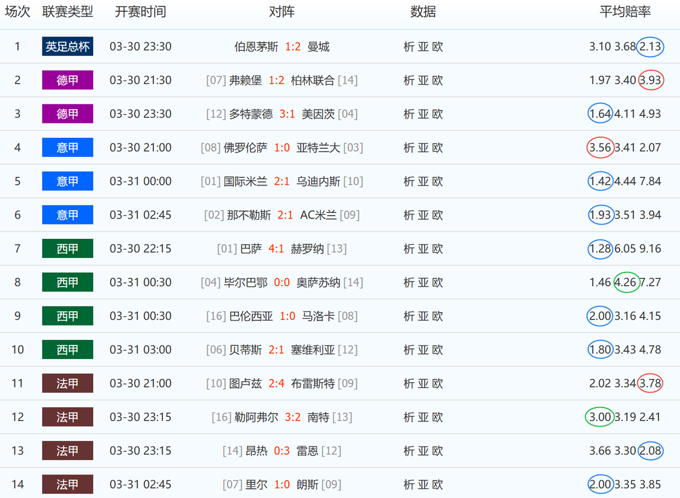The image size is (680, 498).
Task: Click the score 1:2 of 伯恩茅斯 match
Action: pyautogui.click(x=293, y=47)
